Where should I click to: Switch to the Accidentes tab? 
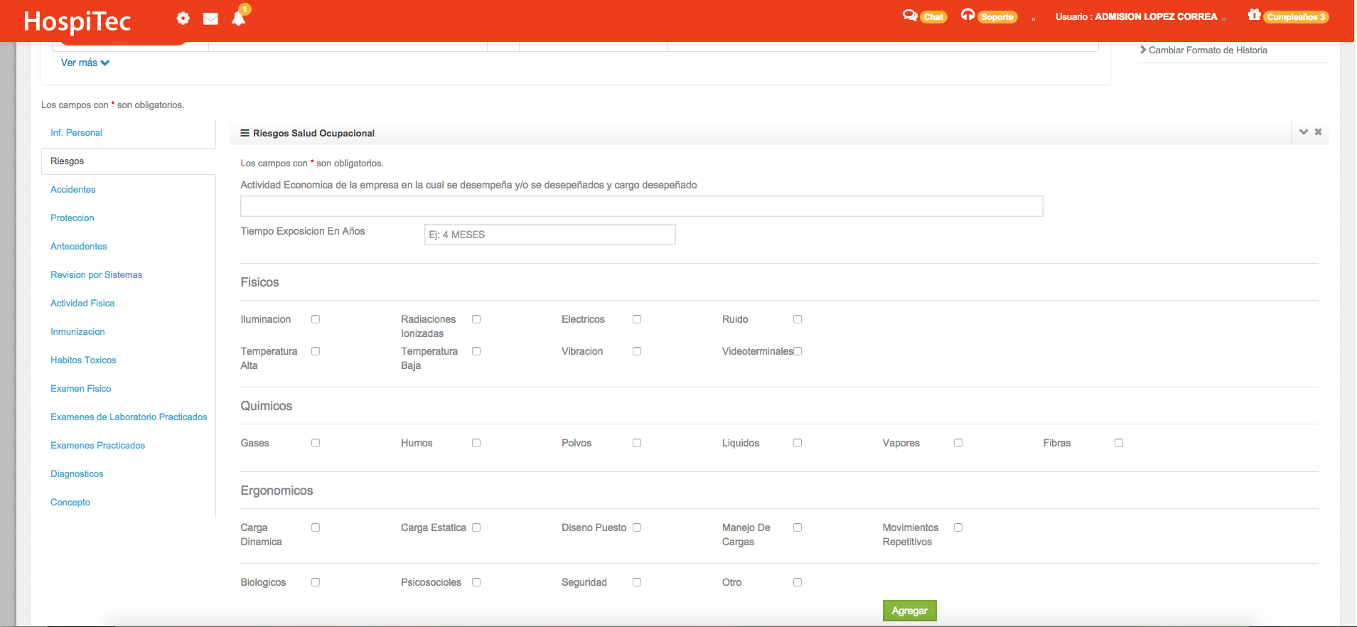pos(73,190)
